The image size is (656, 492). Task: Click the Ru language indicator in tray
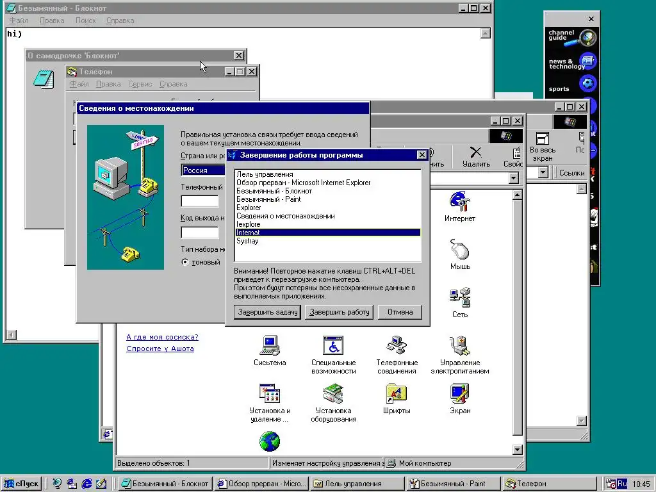pyautogui.click(x=621, y=484)
